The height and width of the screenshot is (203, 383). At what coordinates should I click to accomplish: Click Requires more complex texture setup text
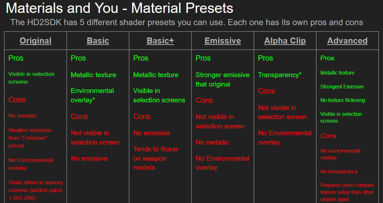[347, 192]
